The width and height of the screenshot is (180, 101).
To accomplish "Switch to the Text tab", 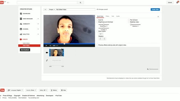I will pyautogui.click(x=113, y=16).
